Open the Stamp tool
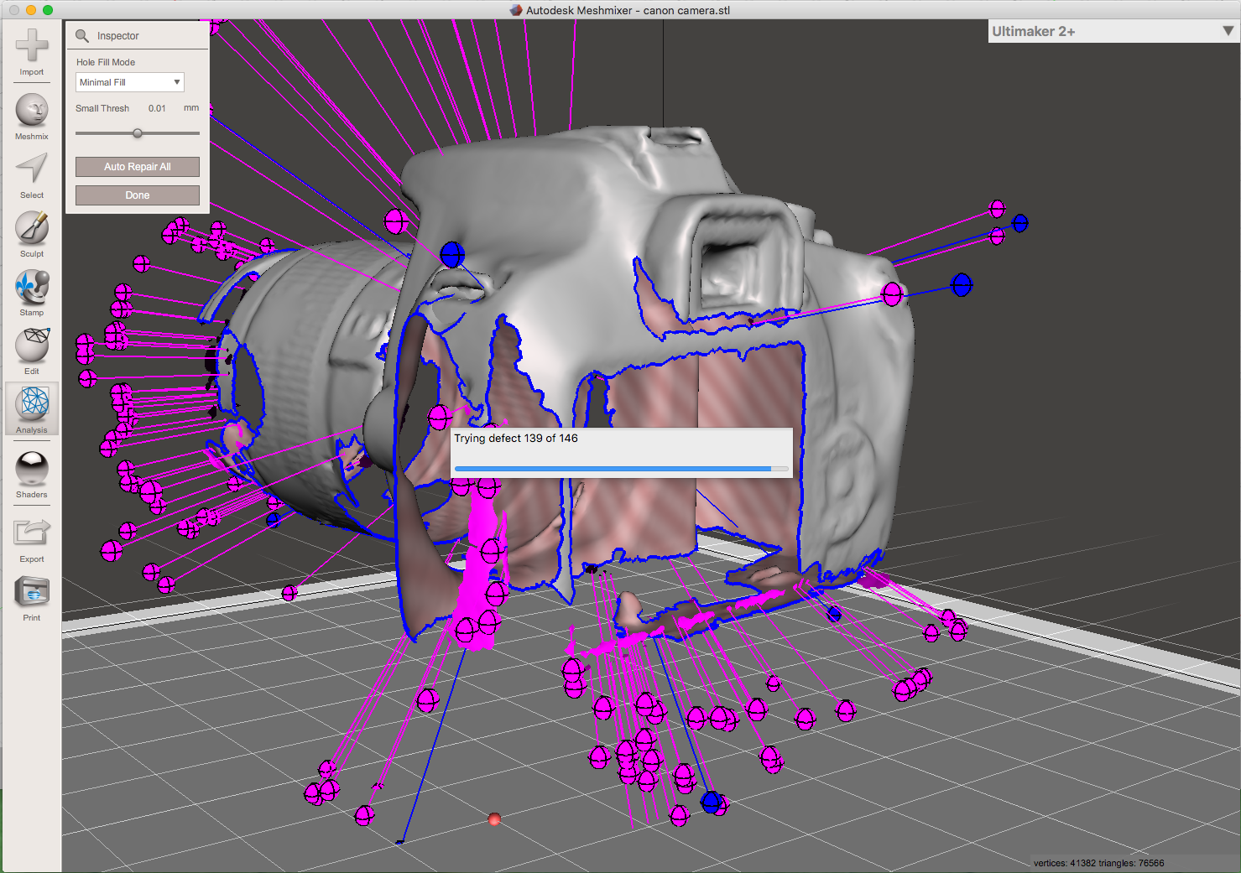Image resolution: width=1241 pixels, height=873 pixels. pyautogui.click(x=32, y=293)
